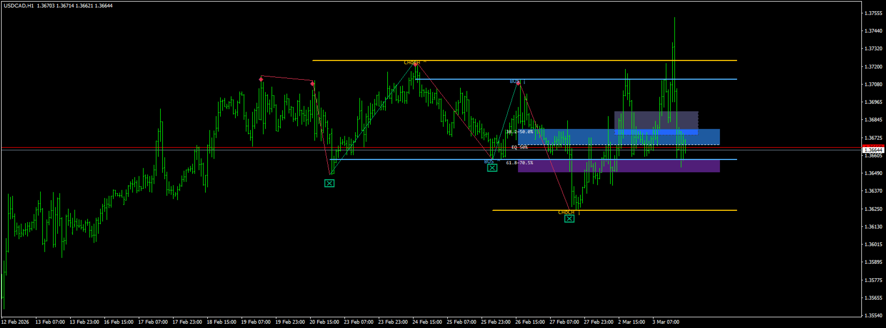886x328 pixels.
Task: Click the 20 Feb 15:00 time axis label
Action: [324, 322]
